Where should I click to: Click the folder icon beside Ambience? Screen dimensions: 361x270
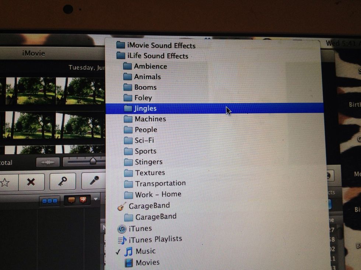point(127,66)
